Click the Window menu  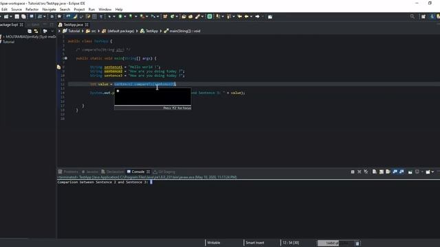[105, 9]
